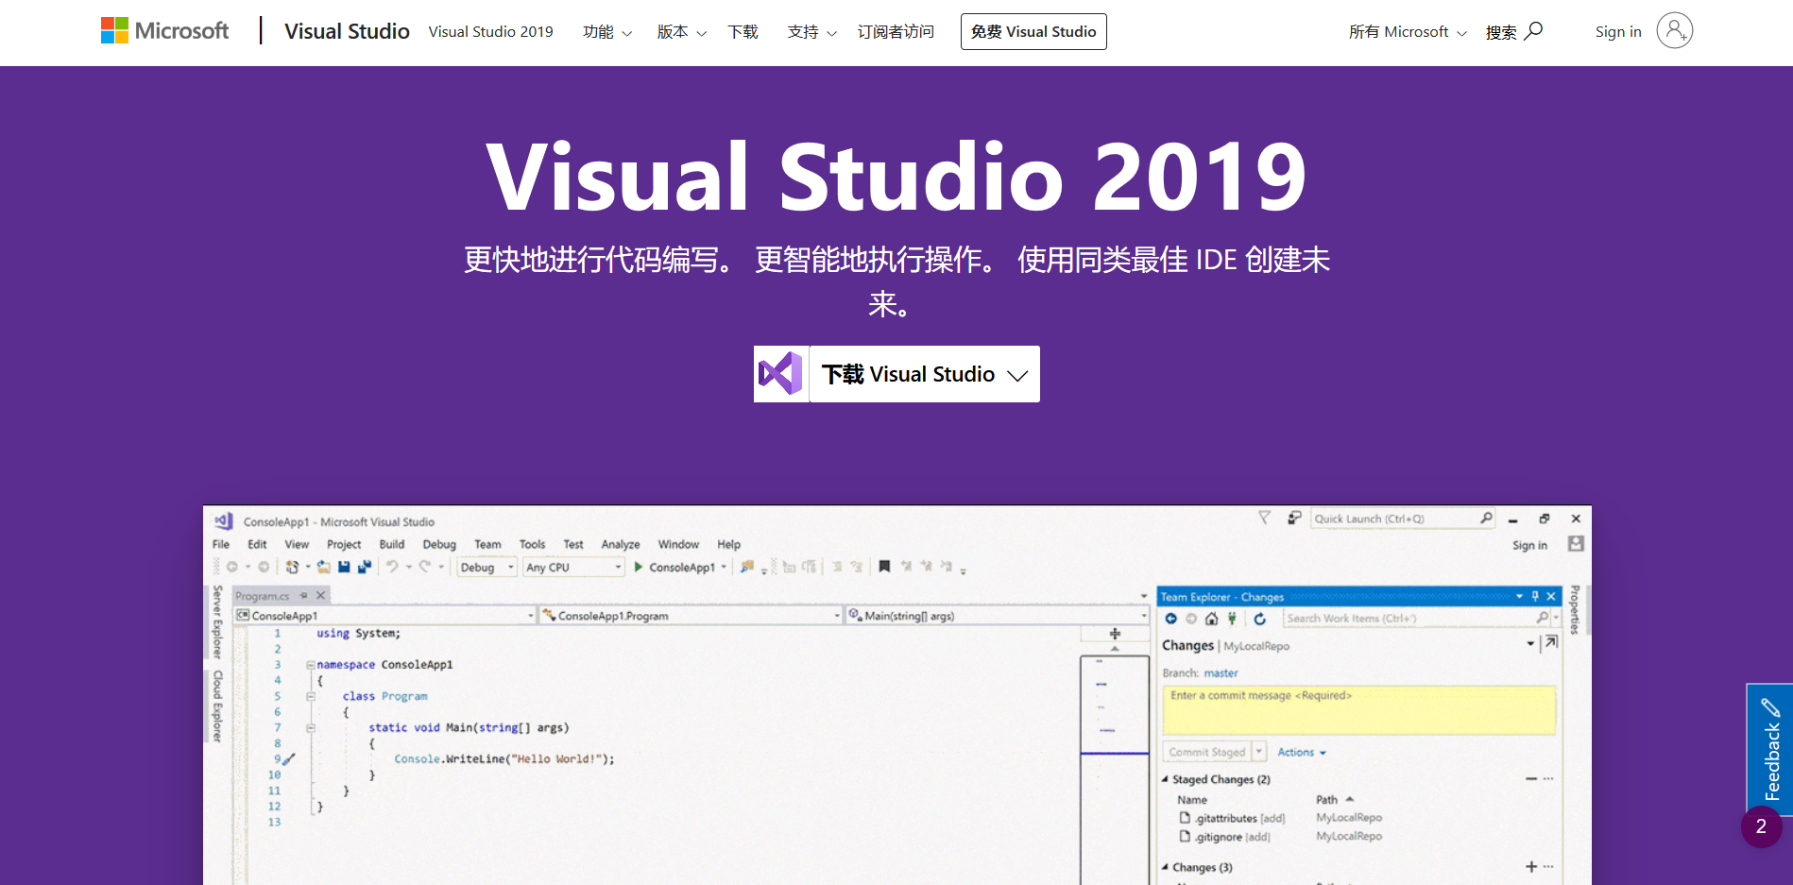Image resolution: width=1793 pixels, height=885 pixels.
Task: Open the Any CPU platform dropdown
Action: point(574,567)
